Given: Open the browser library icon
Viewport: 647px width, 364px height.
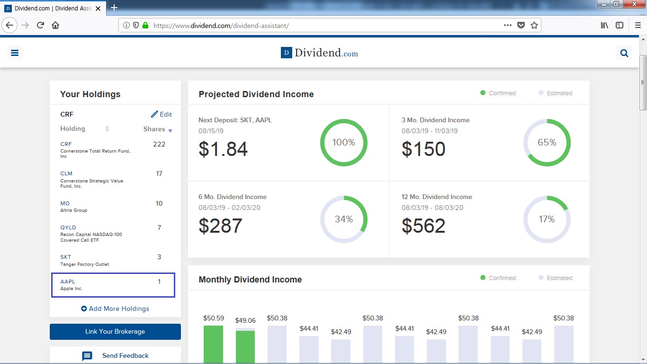Looking at the screenshot, I should click(x=604, y=26).
